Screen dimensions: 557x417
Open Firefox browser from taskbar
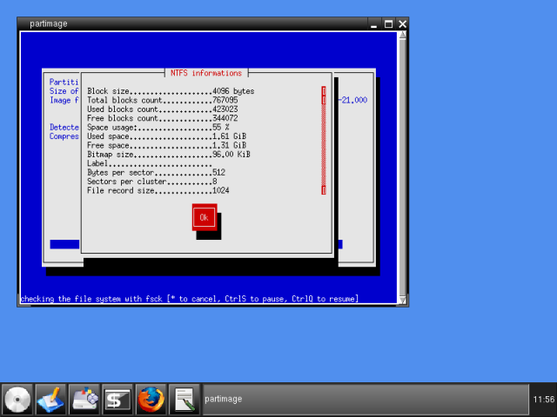click(x=151, y=400)
